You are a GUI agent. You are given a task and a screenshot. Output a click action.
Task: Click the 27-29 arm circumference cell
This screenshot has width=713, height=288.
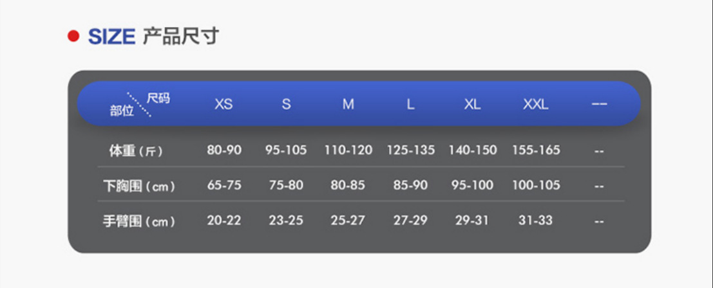coord(410,221)
